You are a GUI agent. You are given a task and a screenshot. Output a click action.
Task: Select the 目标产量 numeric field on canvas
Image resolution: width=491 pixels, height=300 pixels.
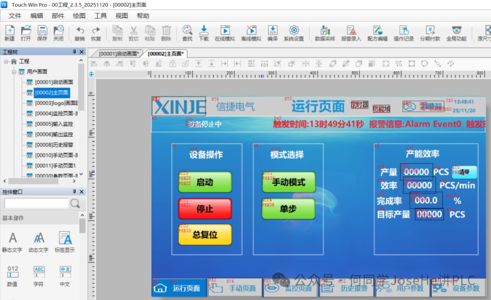tap(429, 214)
